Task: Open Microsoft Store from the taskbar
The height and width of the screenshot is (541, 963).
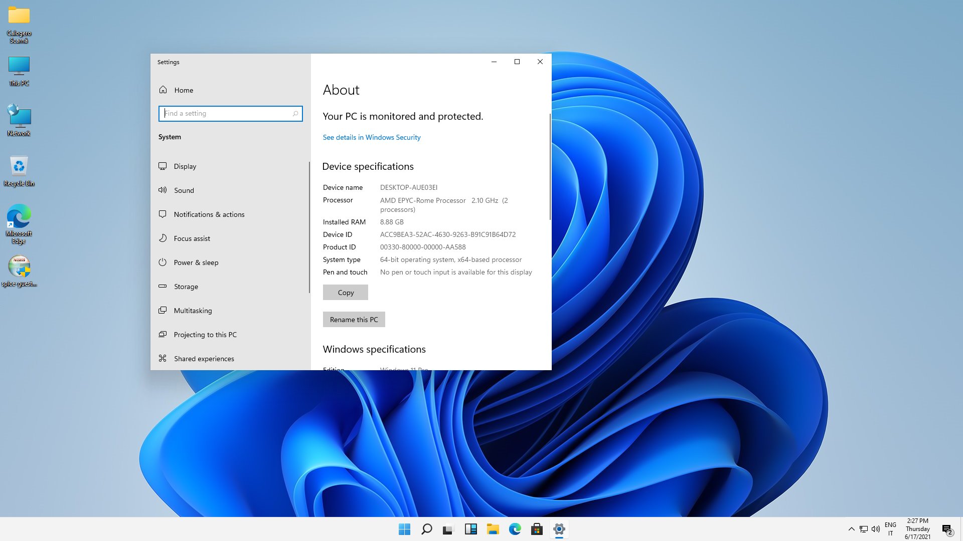Action: (537, 529)
